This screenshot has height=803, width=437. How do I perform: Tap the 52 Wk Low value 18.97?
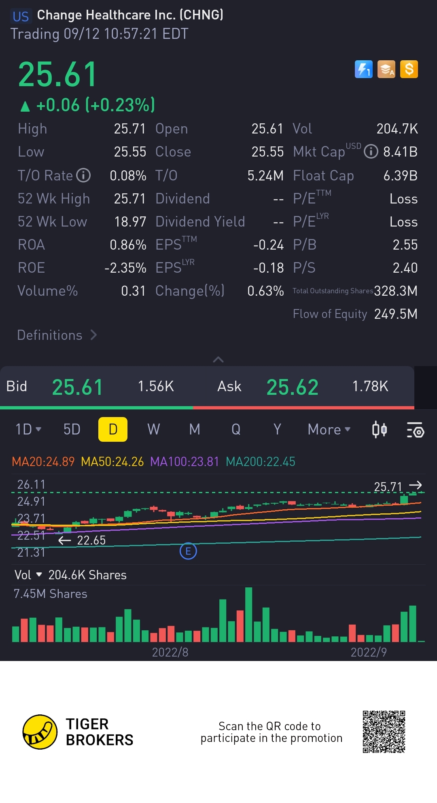[x=130, y=221]
